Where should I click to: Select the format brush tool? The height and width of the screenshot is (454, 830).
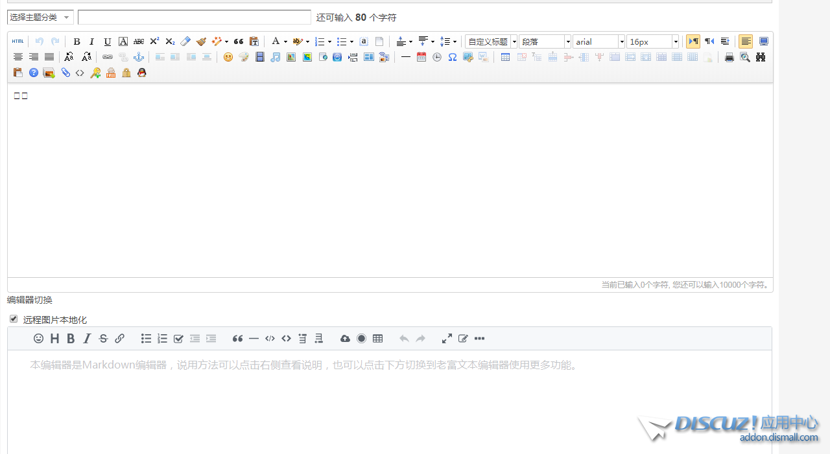coord(201,41)
